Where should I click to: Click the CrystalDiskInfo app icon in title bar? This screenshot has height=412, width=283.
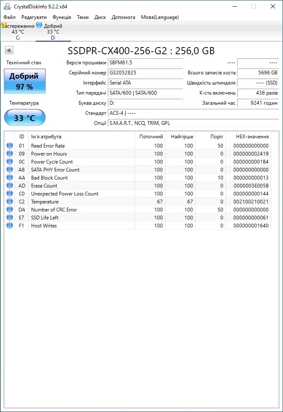(x=7, y=6)
